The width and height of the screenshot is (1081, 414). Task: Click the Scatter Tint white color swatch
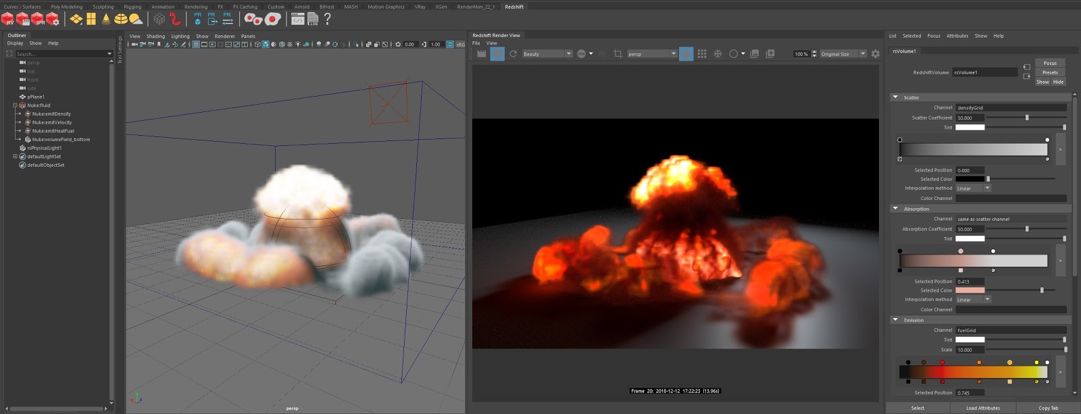tap(970, 127)
